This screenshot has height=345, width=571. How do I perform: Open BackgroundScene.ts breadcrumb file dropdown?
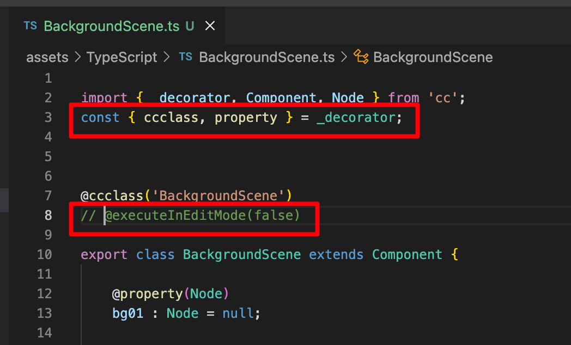266,57
